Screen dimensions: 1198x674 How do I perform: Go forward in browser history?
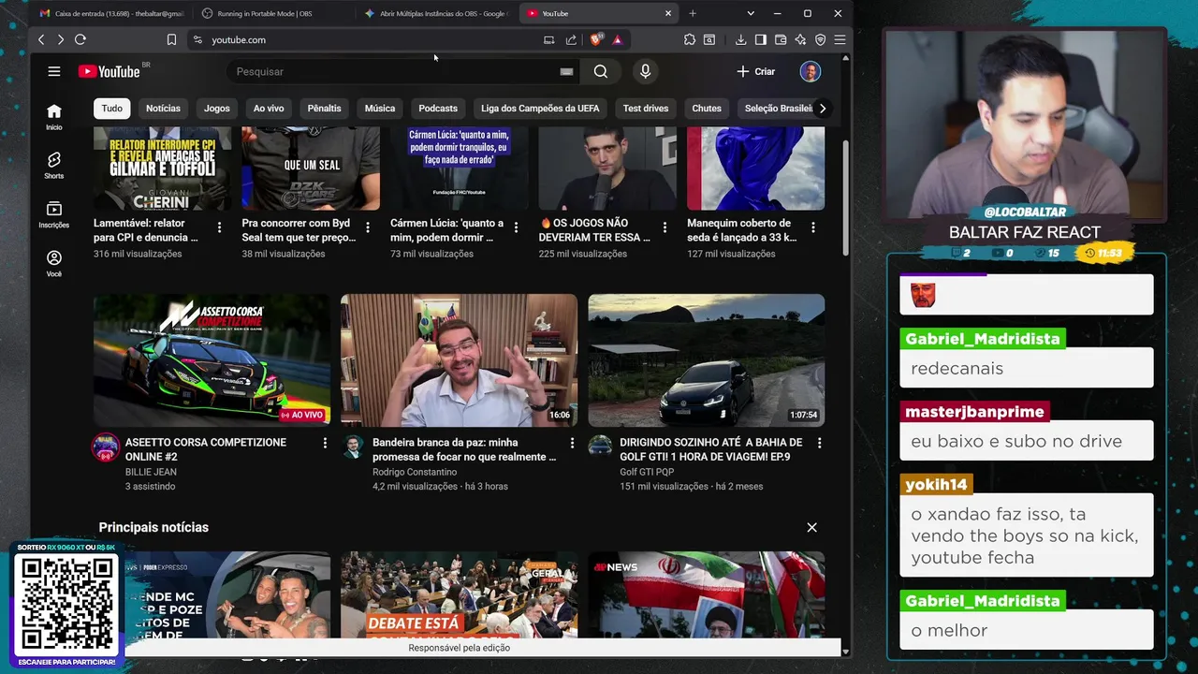pyautogui.click(x=61, y=39)
